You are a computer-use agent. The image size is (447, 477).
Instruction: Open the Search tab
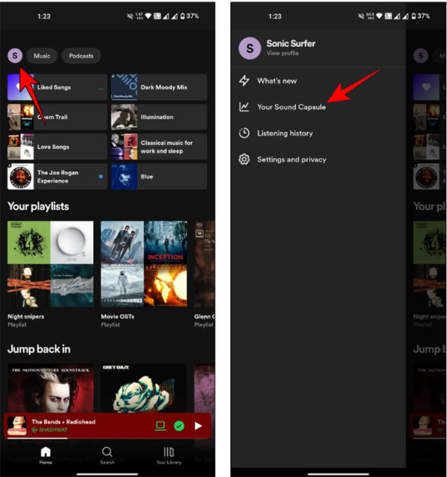(x=107, y=455)
